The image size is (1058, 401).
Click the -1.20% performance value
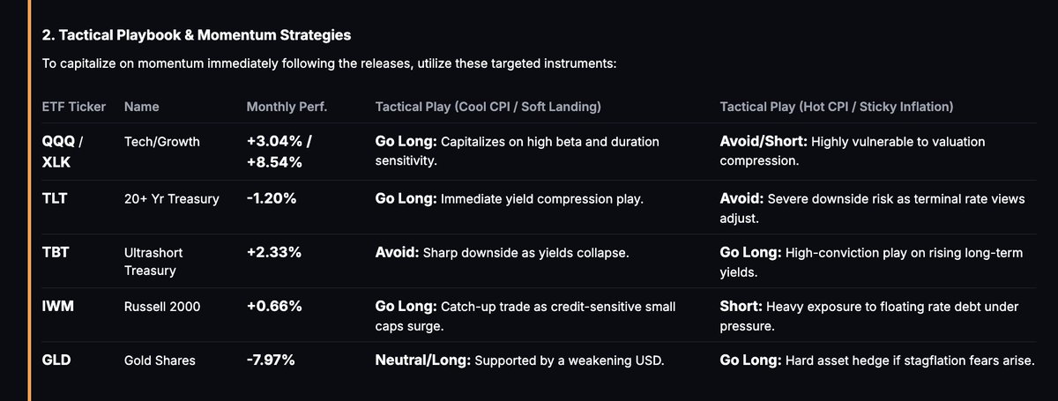(x=271, y=199)
